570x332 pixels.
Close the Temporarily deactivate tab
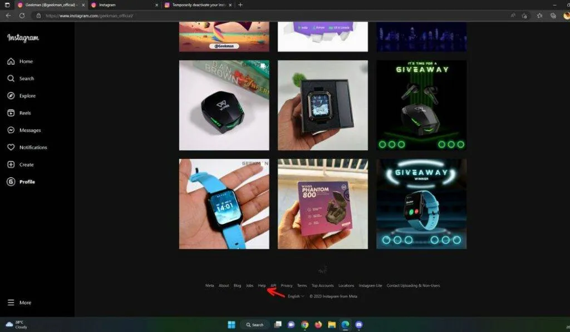(x=230, y=5)
